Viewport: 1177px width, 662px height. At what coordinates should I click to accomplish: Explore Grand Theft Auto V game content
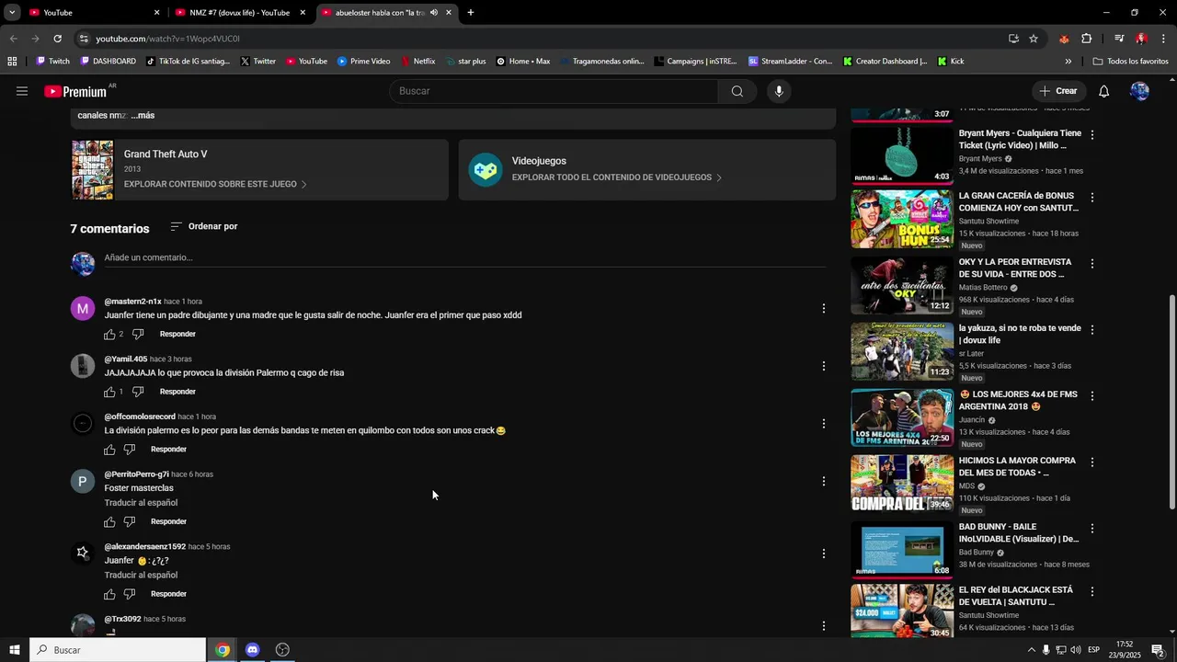[215, 184]
